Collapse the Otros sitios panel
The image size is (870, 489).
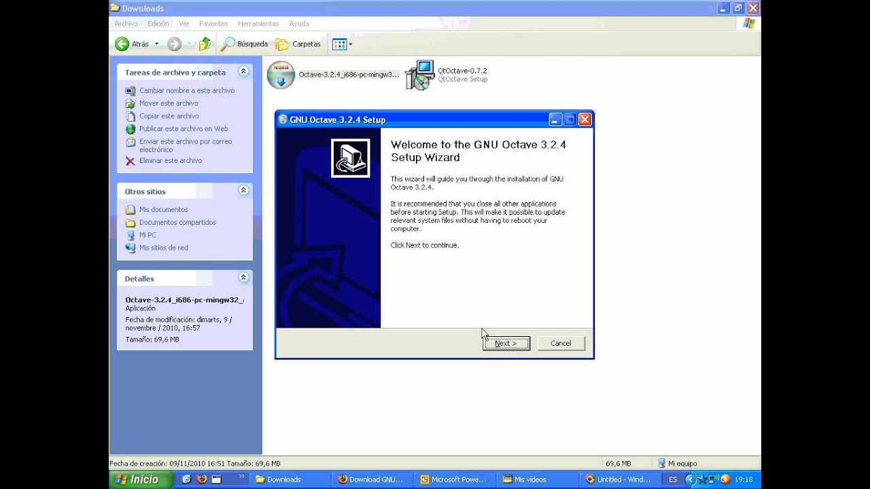243,191
